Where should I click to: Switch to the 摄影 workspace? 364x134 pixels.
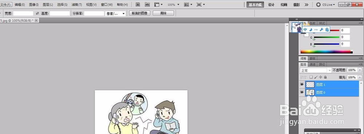point(296,5)
